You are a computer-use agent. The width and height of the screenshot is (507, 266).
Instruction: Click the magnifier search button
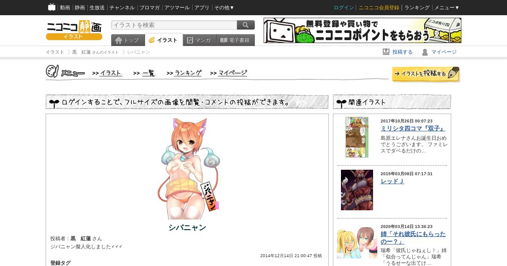point(246,25)
